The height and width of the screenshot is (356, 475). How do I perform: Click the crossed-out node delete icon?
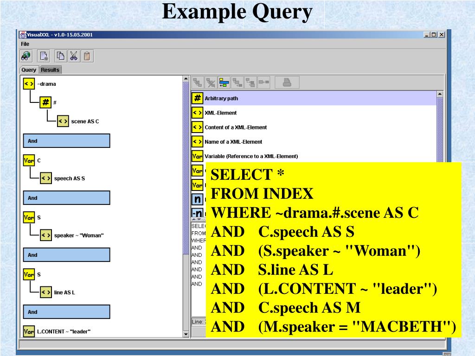(x=211, y=83)
